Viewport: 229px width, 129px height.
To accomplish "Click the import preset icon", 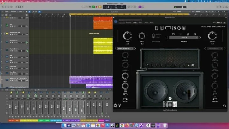I will pos(188,34).
